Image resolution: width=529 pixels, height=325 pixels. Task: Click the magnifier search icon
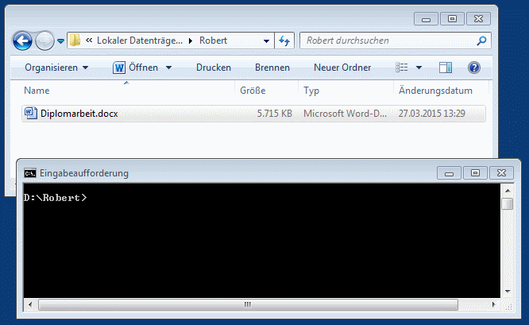click(481, 41)
